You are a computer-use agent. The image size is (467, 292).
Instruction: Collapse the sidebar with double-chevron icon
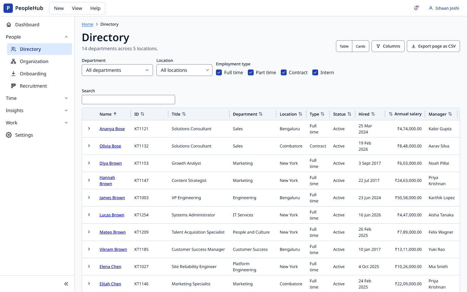tap(66, 284)
